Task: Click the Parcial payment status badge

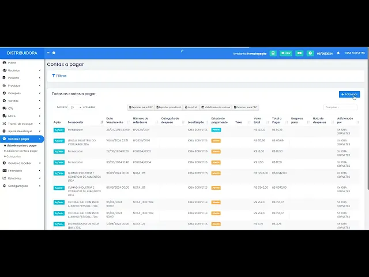Action: click(x=216, y=130)
